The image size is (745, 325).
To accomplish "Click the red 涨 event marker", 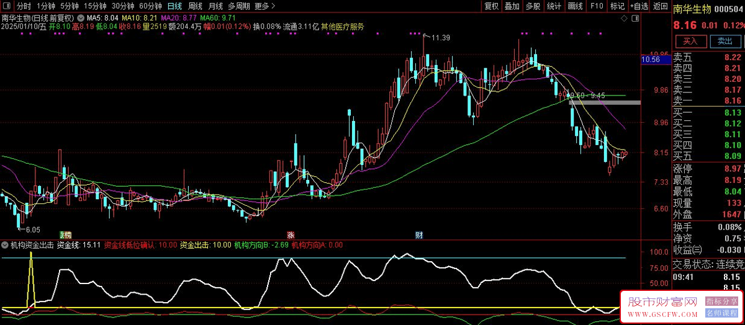I will [x=290, y=235].
